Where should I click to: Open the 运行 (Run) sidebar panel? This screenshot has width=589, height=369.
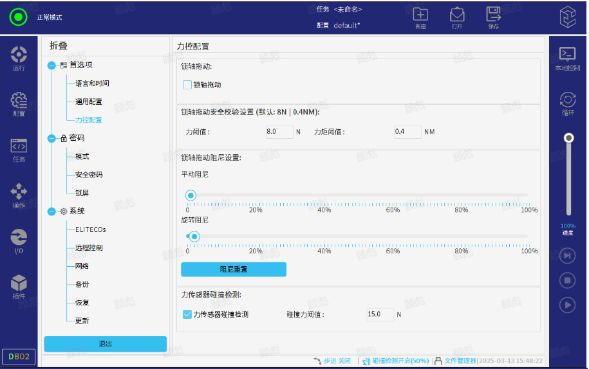[x=19, y=58]
